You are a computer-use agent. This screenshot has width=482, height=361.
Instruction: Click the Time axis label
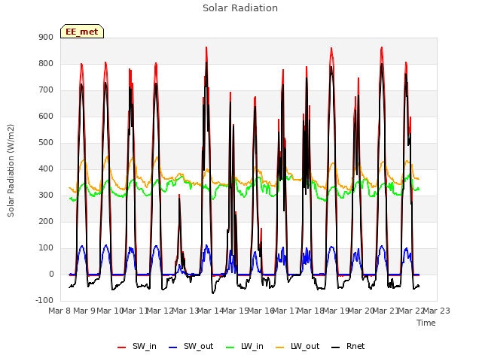[x=426, y=323]
